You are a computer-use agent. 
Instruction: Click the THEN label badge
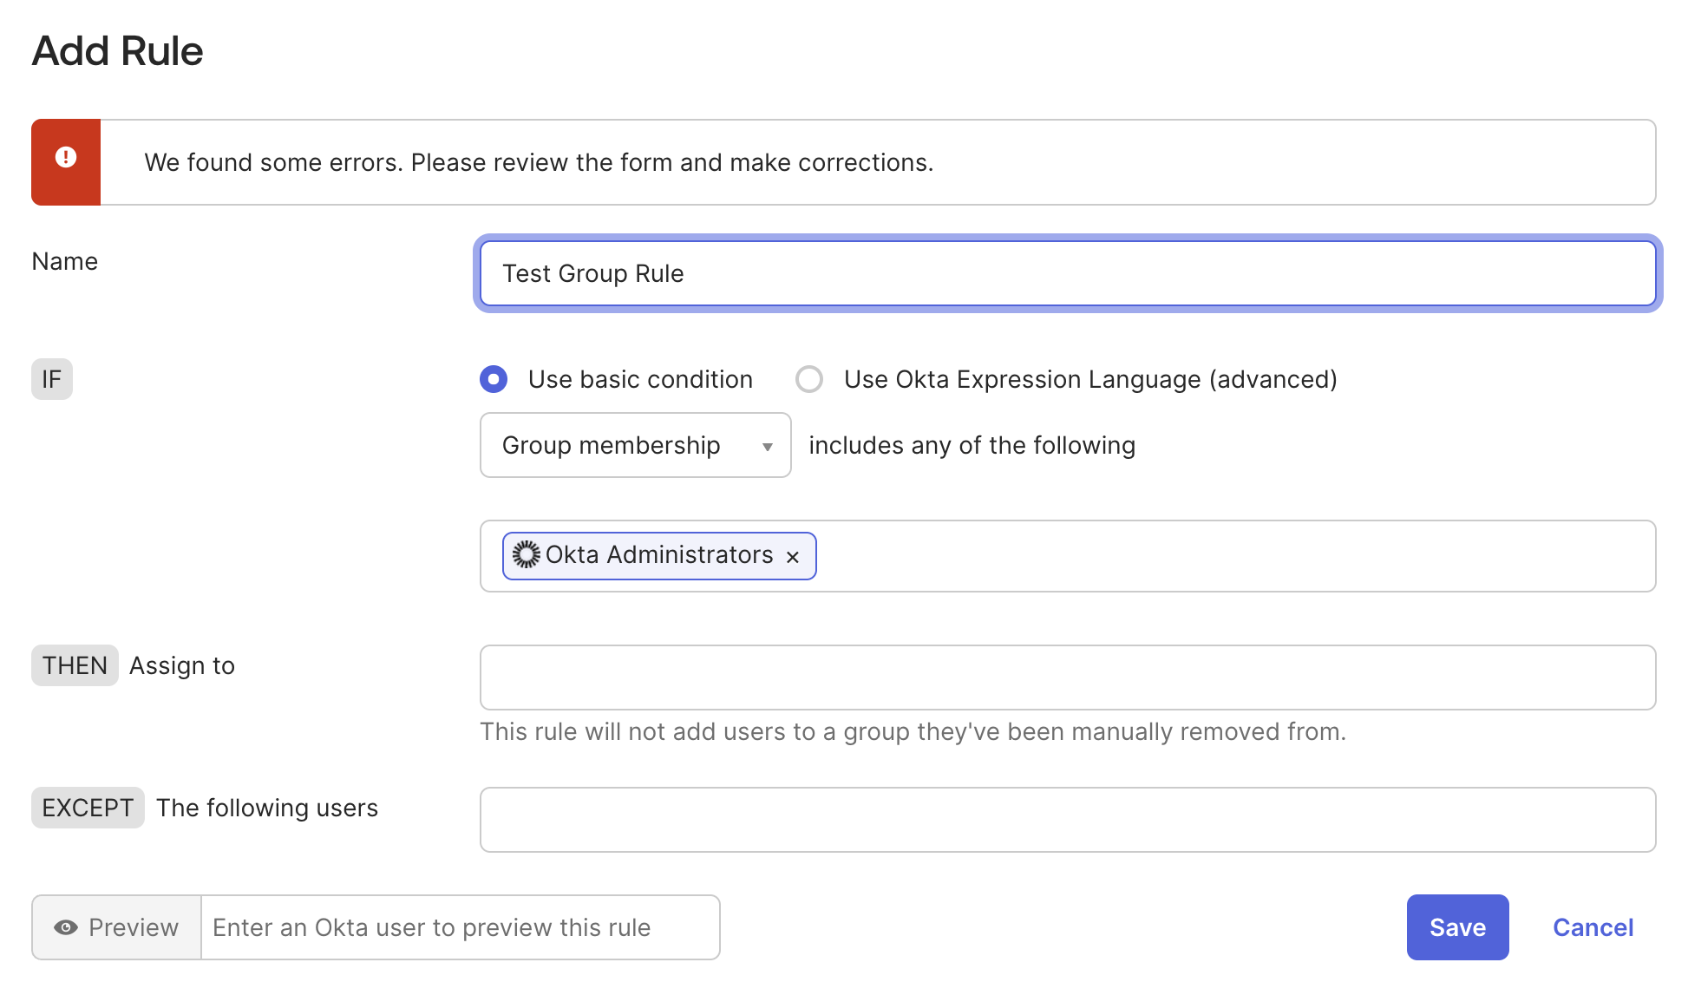75,665
